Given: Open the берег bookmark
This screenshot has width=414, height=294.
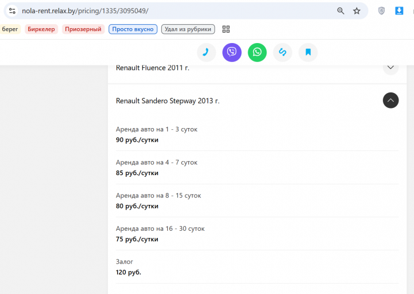Looking at the screenshot, I should (10, 29).
